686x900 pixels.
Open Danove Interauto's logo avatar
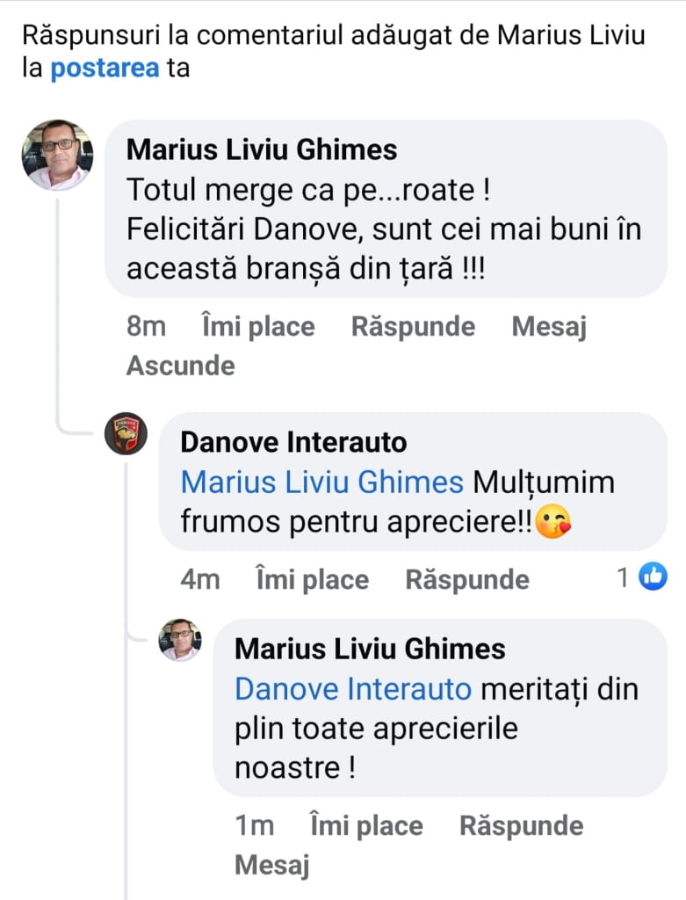[126, 433]
